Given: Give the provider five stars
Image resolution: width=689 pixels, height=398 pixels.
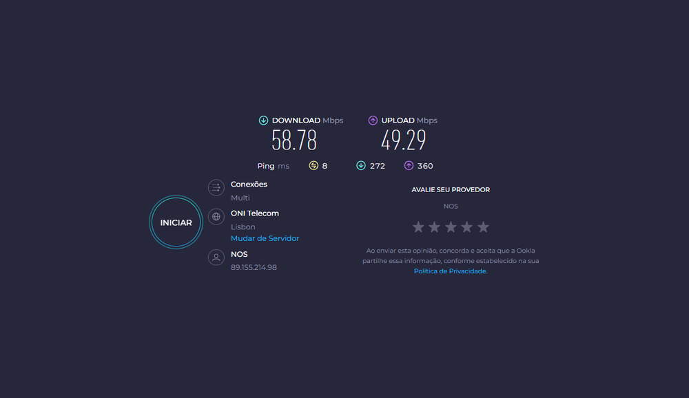Looking at the screenshot, I should [x=483, y=227].
